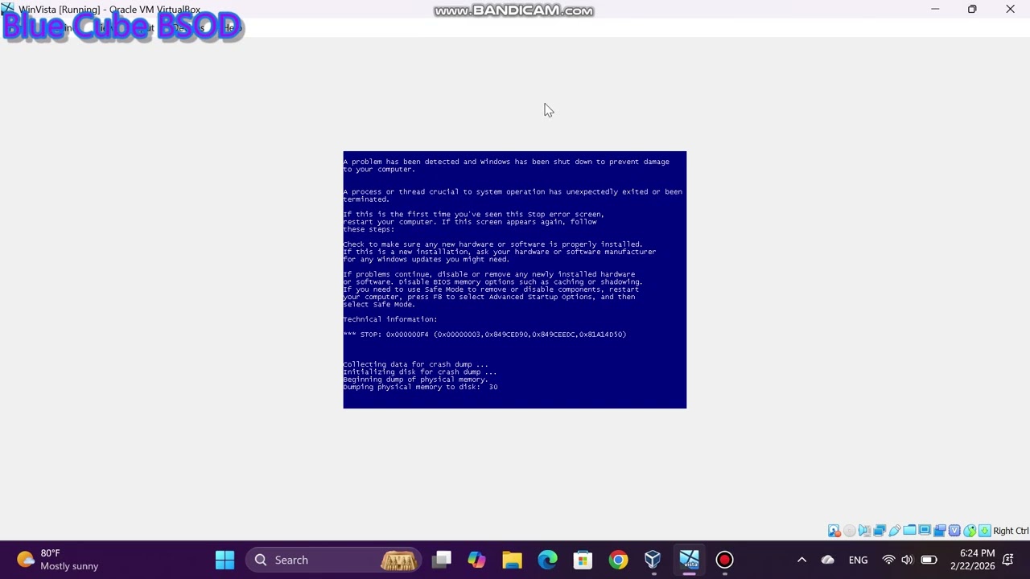
Task: Click 'Dumping physical memory to disk' line
Action: click(x=420, y=387)
